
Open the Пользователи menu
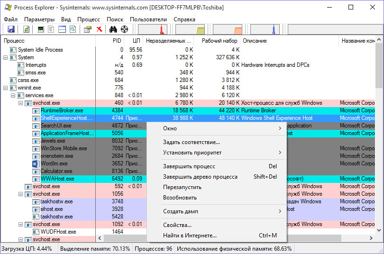point(148,19)
